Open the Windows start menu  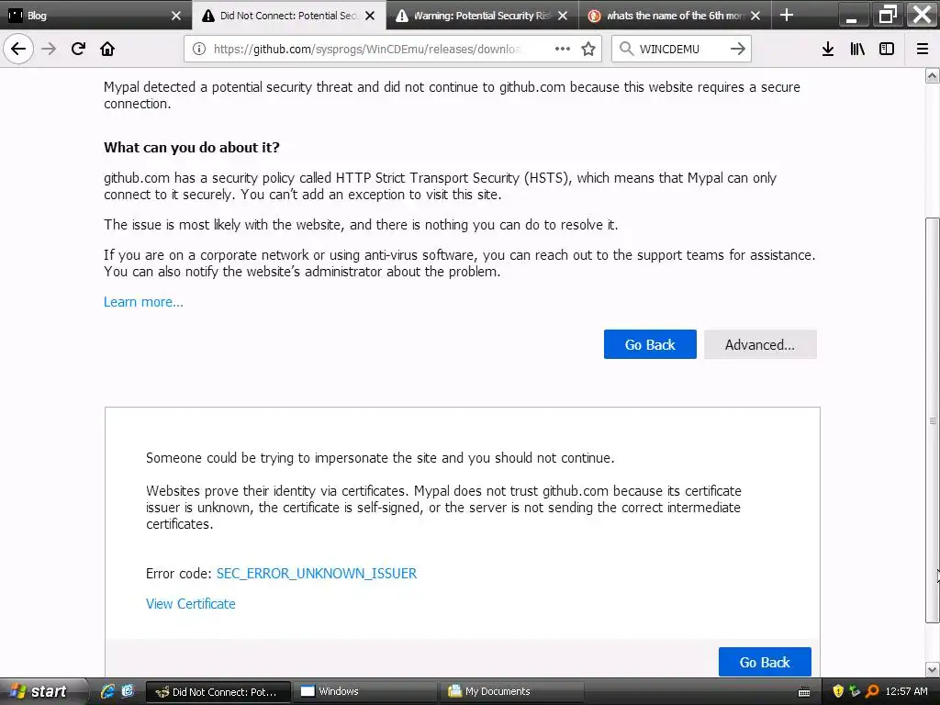tap(42, 691)
